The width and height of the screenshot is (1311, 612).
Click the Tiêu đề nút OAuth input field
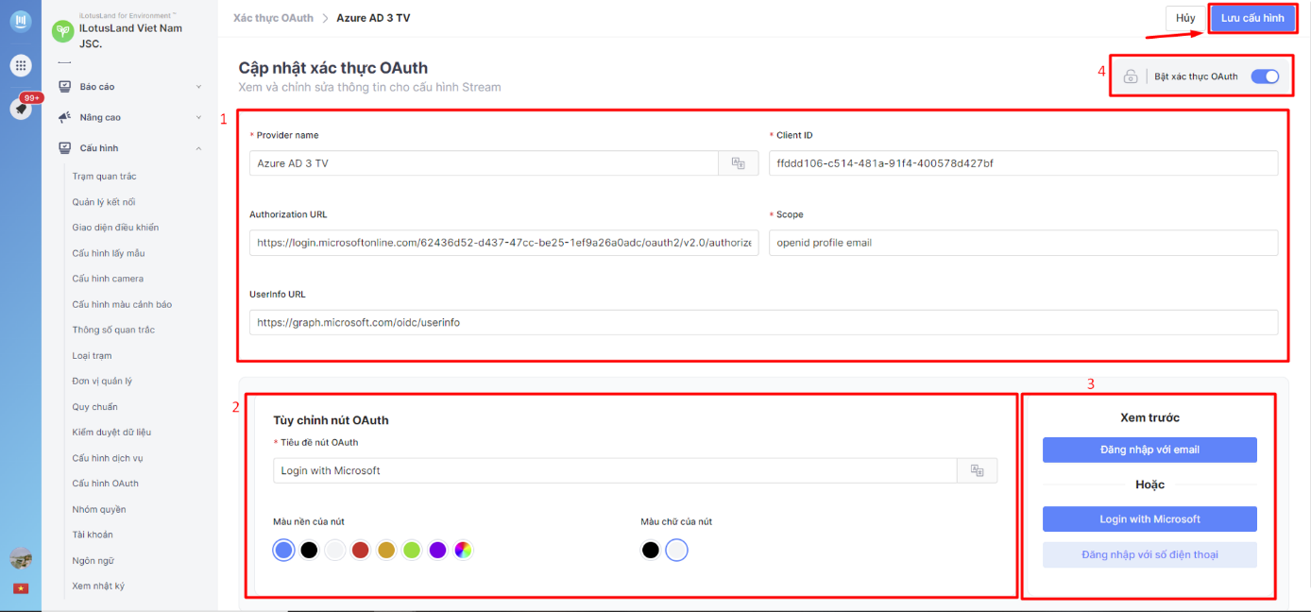[615, 470]
